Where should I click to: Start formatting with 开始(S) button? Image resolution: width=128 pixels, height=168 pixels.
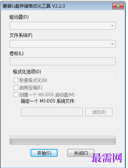[x=44, y=153]
